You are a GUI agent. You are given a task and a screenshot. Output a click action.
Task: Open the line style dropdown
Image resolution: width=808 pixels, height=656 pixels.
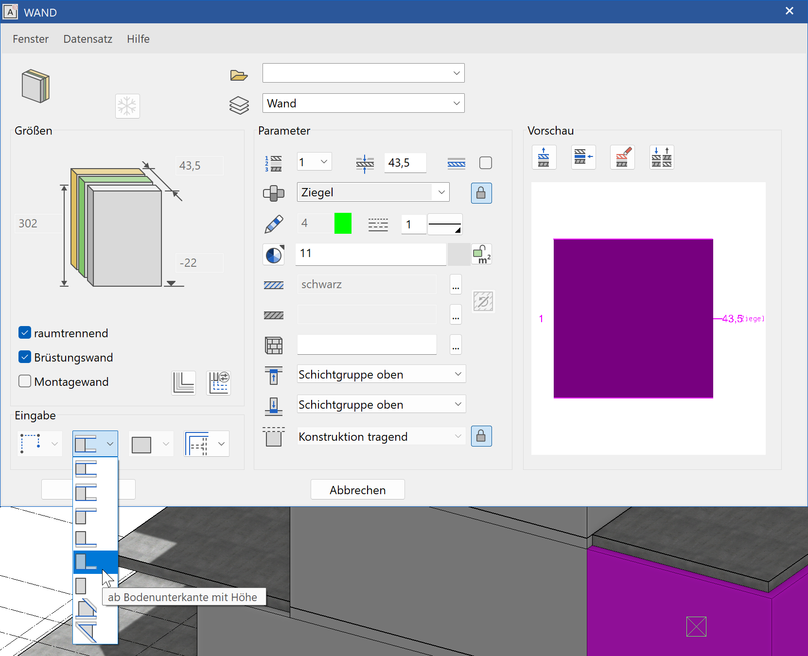(445, 224)
